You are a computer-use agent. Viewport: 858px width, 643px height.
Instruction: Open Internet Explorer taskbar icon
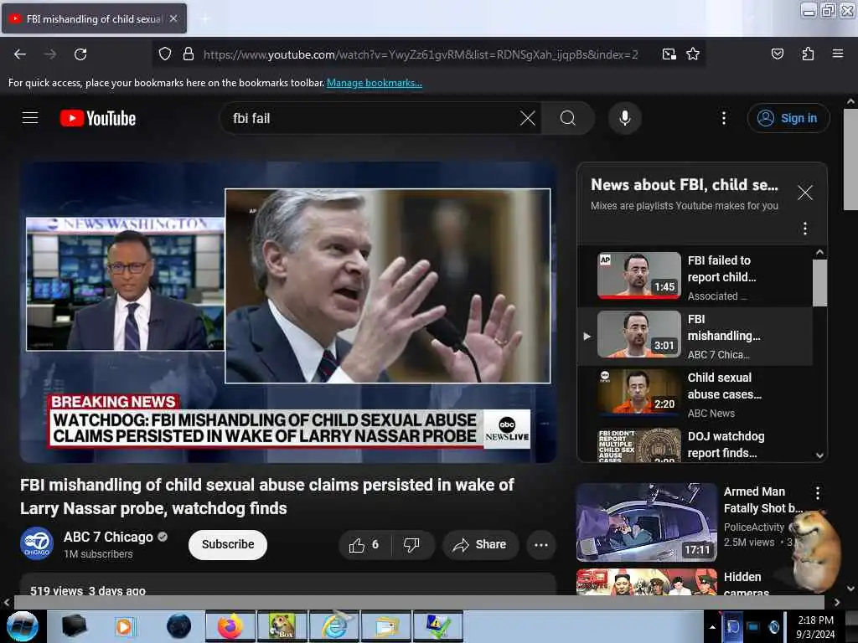(x=334, y=626)
